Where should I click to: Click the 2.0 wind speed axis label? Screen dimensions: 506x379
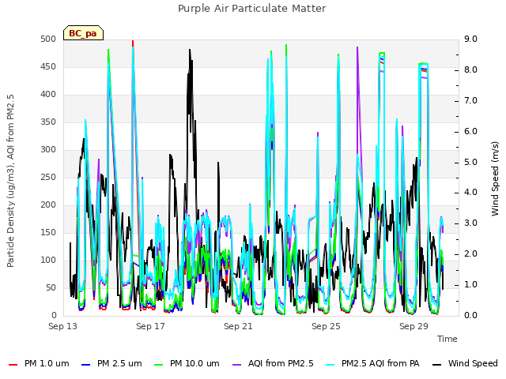470,254
